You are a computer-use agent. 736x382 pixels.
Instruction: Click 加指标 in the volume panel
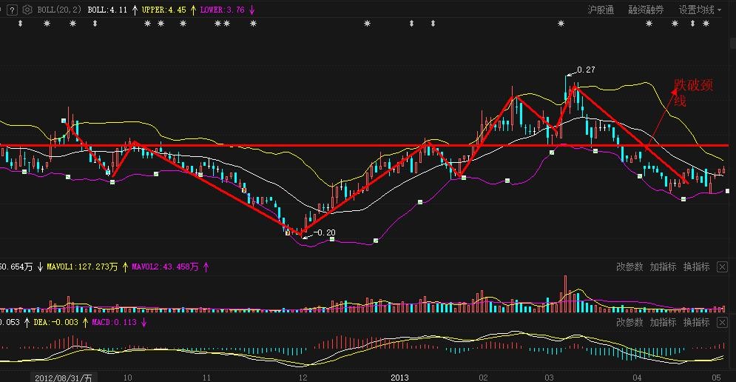[x=663, y=267]
